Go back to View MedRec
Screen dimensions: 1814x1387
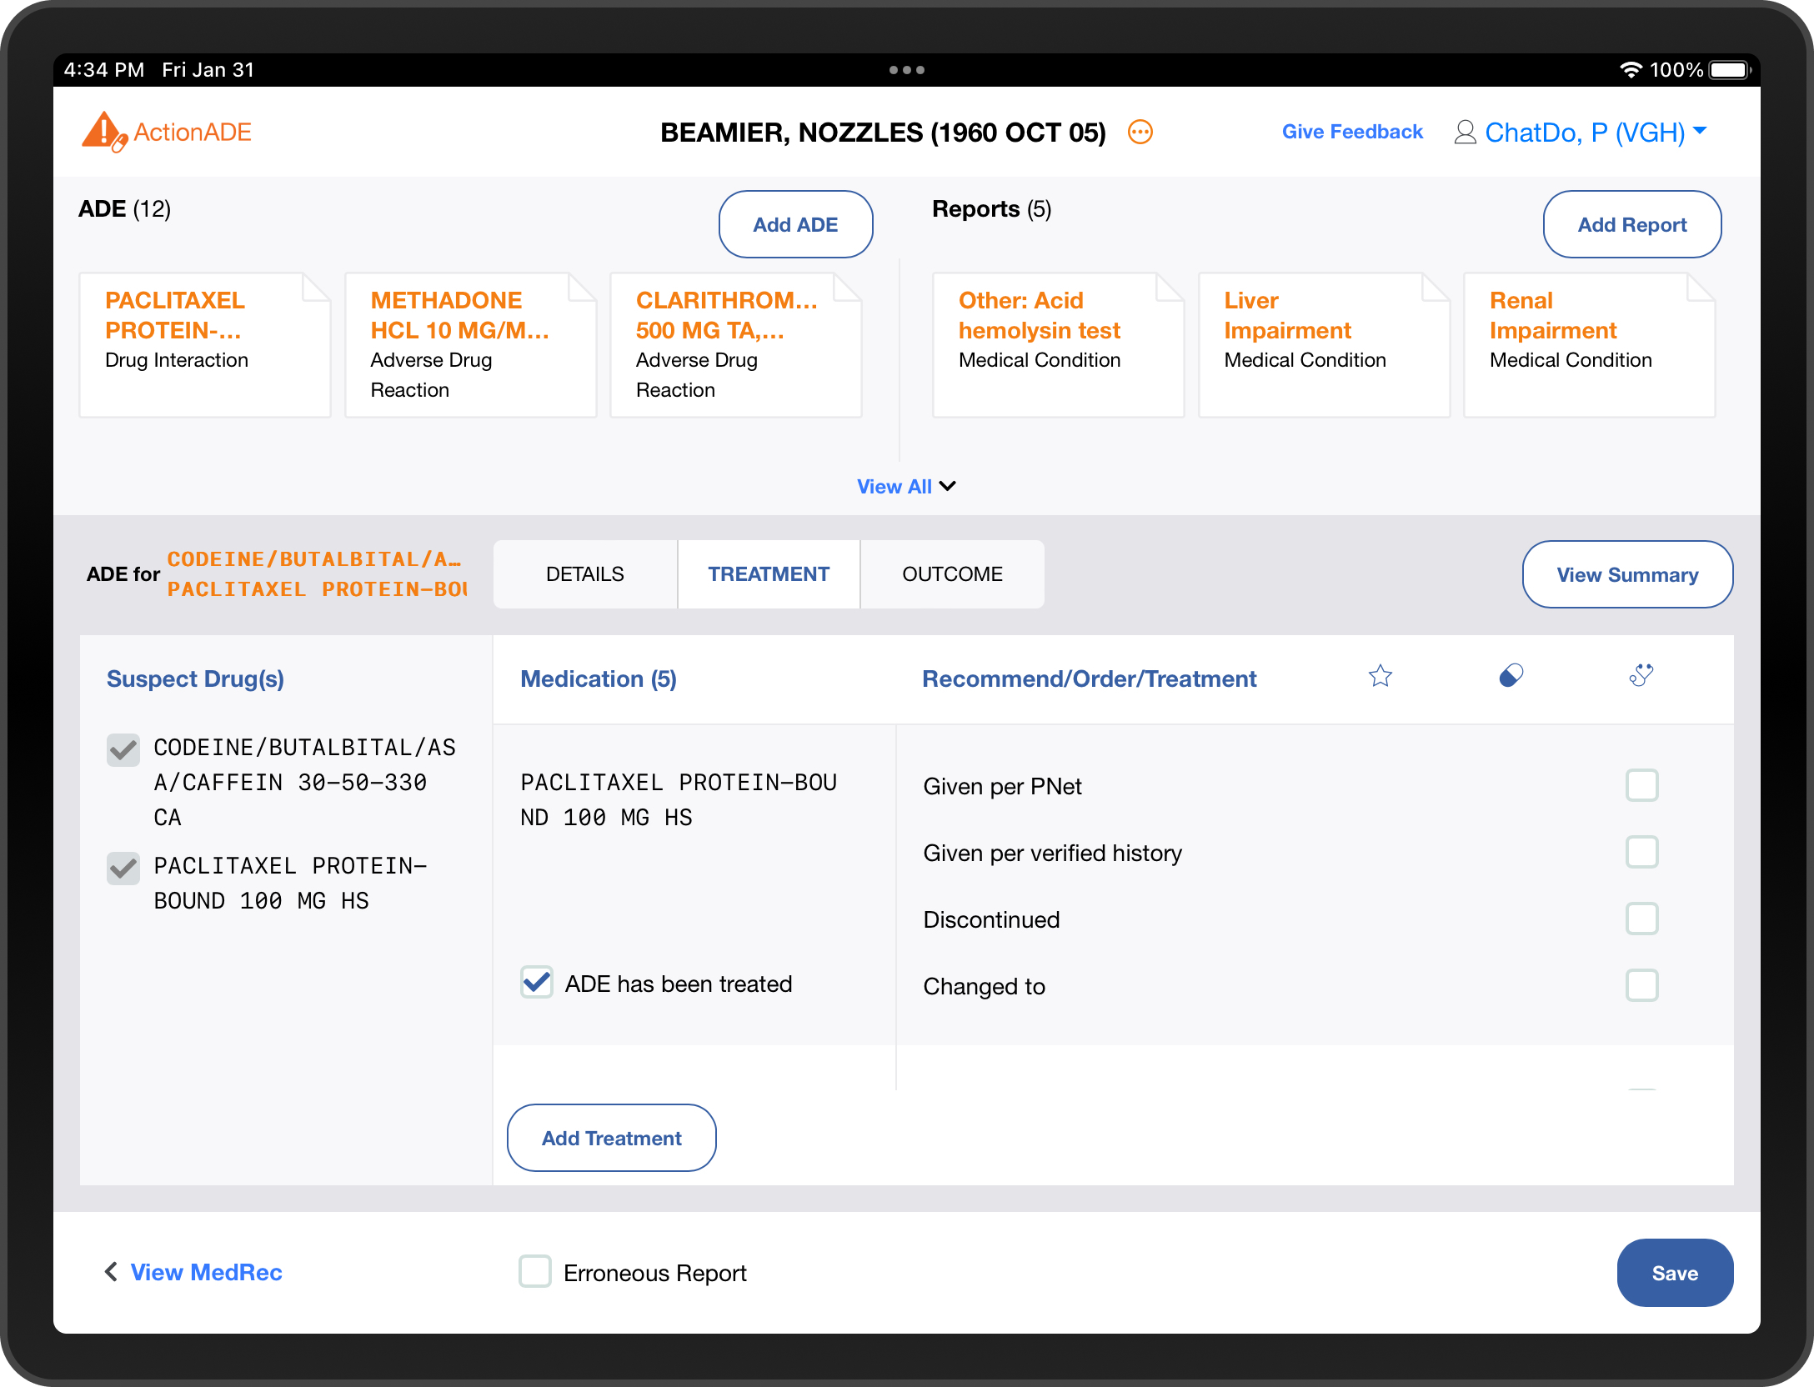206,1272
